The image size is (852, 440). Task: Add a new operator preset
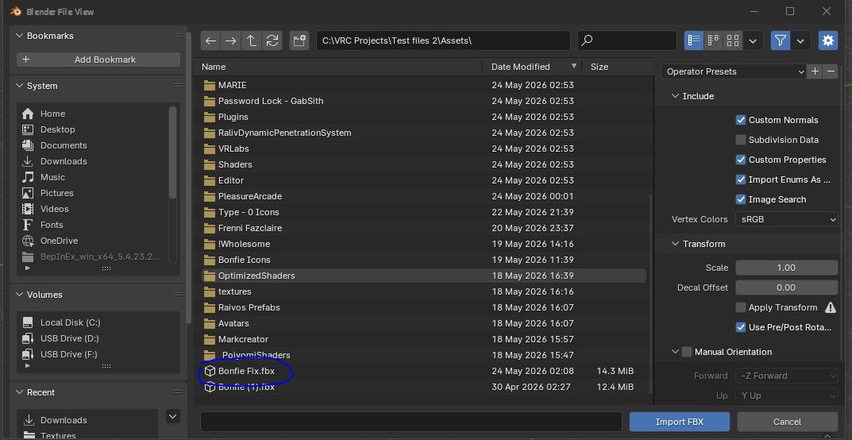(x=815, y=71)
